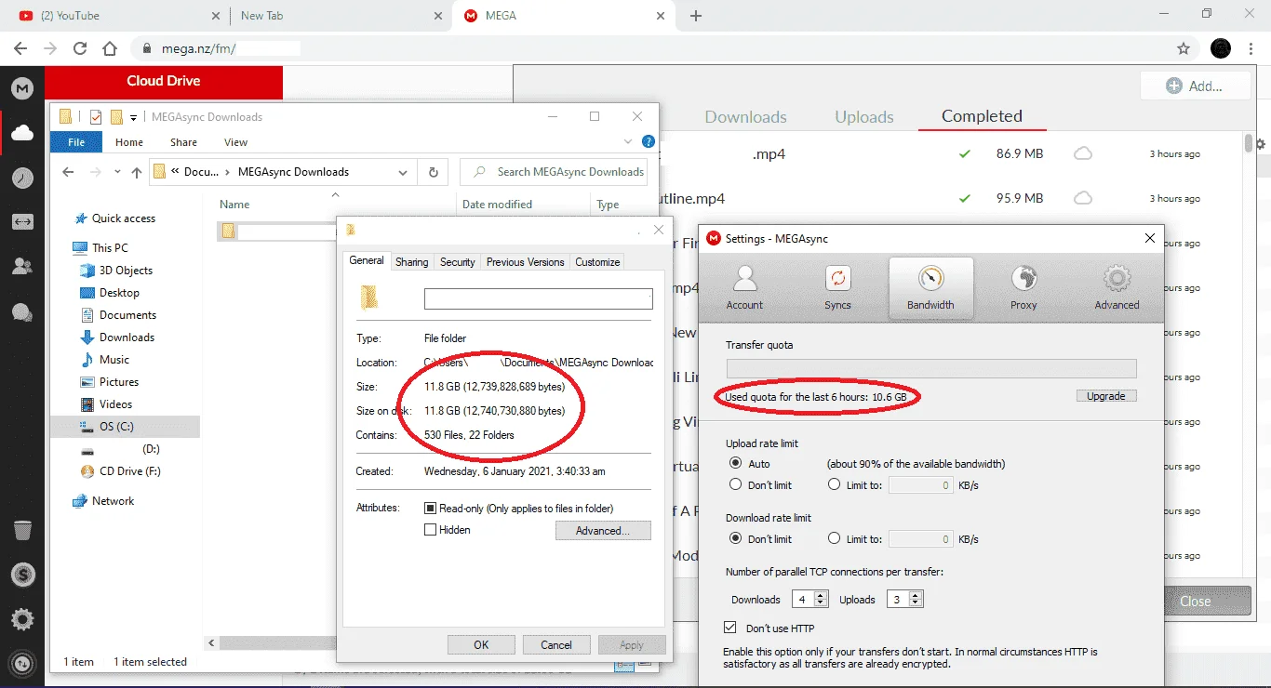Viewport: 1271px width, 688px height.
Task: Click Cancel in the Properties dialog
Action: coord(556,644)
